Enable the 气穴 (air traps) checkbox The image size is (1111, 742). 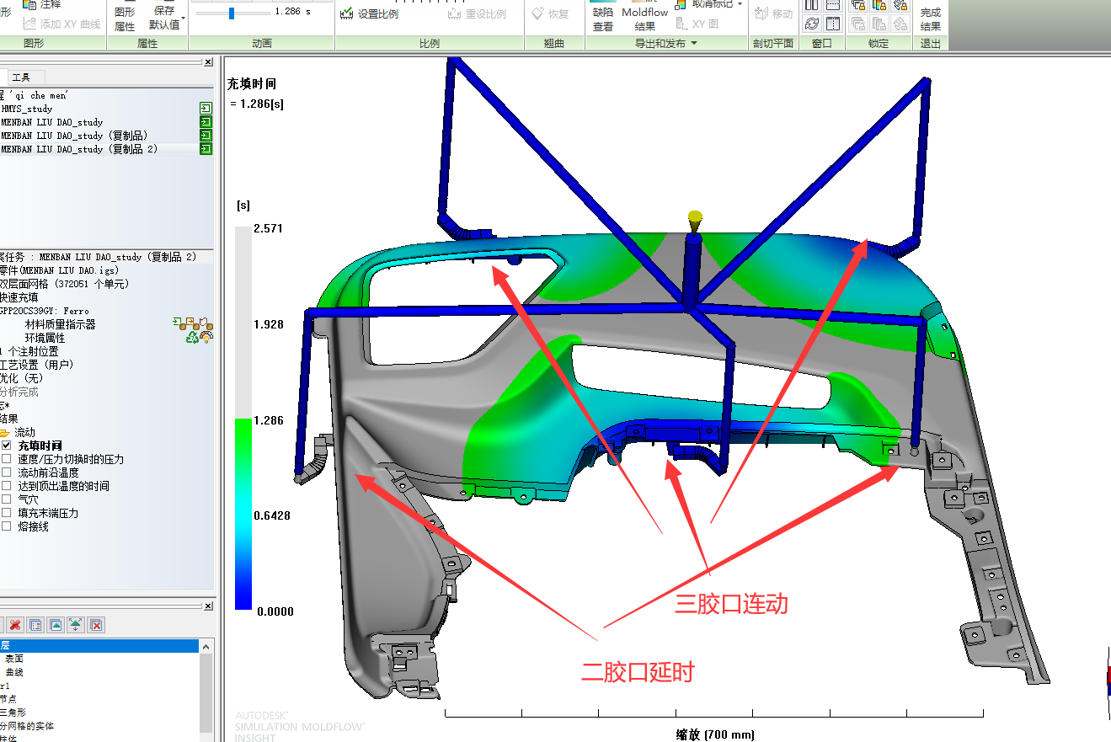pyautogui.click(x=7, y=499)
